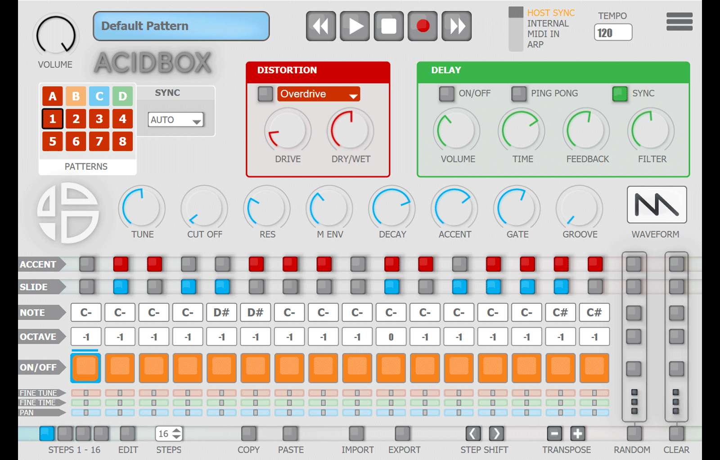Image resolution: width=720 pixels, height=460 pixels.
Task: Click the COPY button
Action: pos(249,433)
